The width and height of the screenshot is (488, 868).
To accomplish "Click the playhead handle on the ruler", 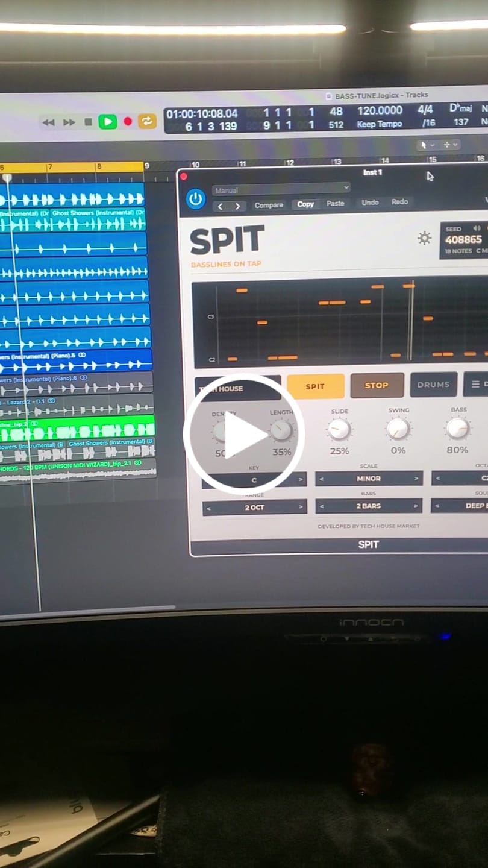I will pos(8,178).
